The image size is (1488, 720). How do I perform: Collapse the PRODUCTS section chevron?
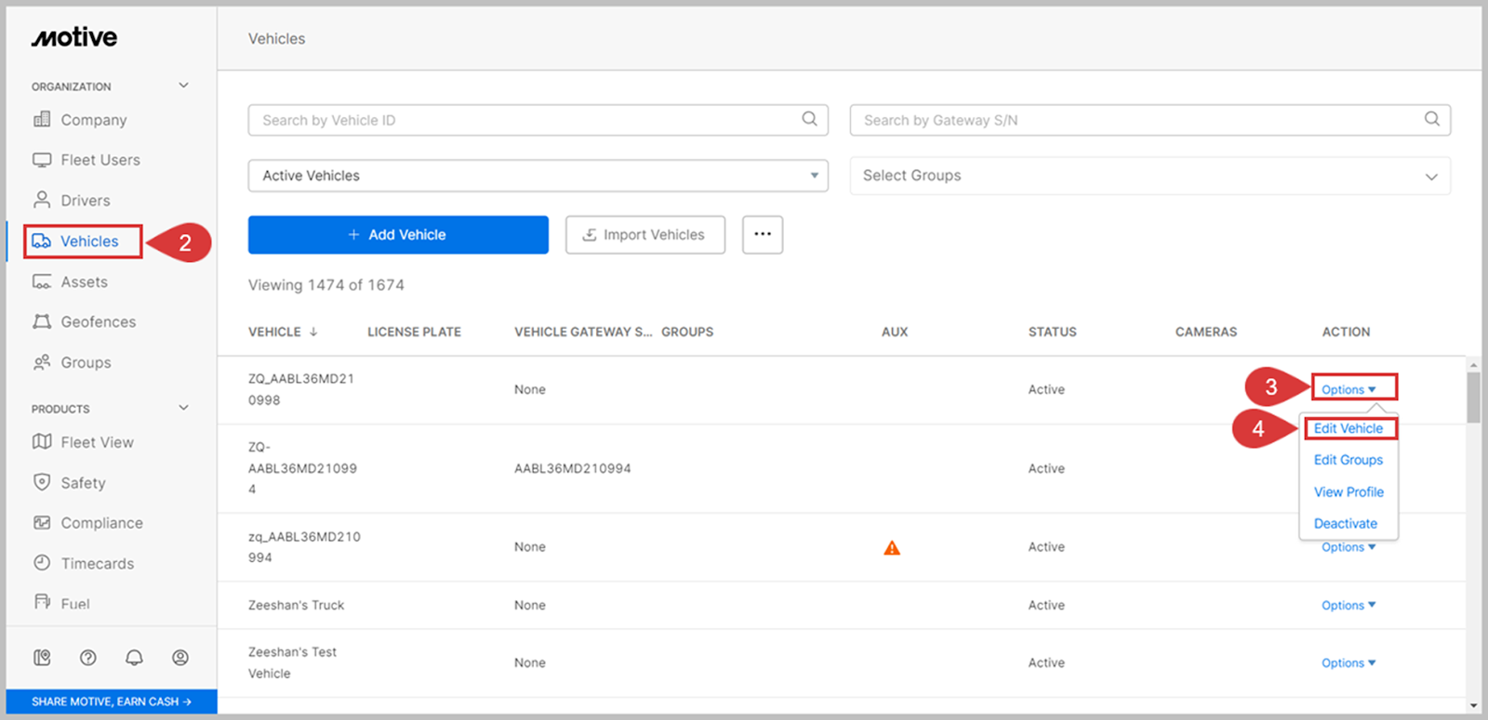click(x=184, y=408)
